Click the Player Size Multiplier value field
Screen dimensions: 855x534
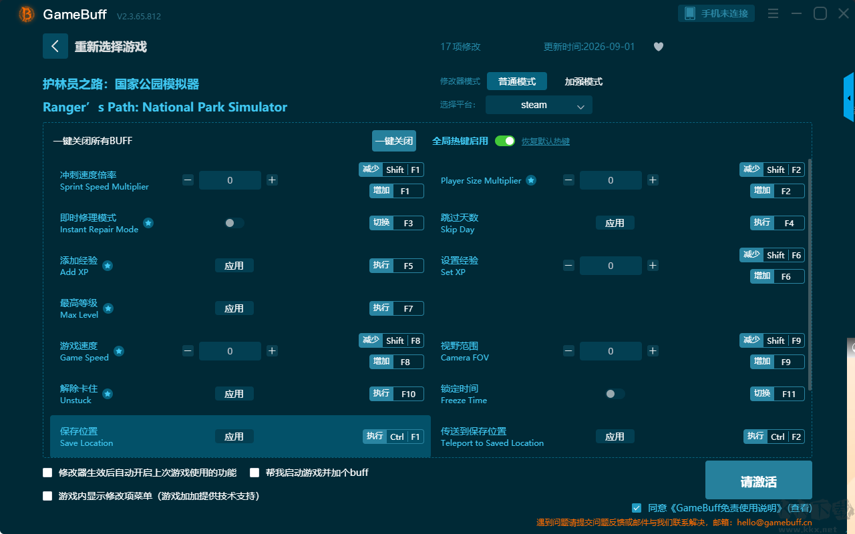point(611,180)
